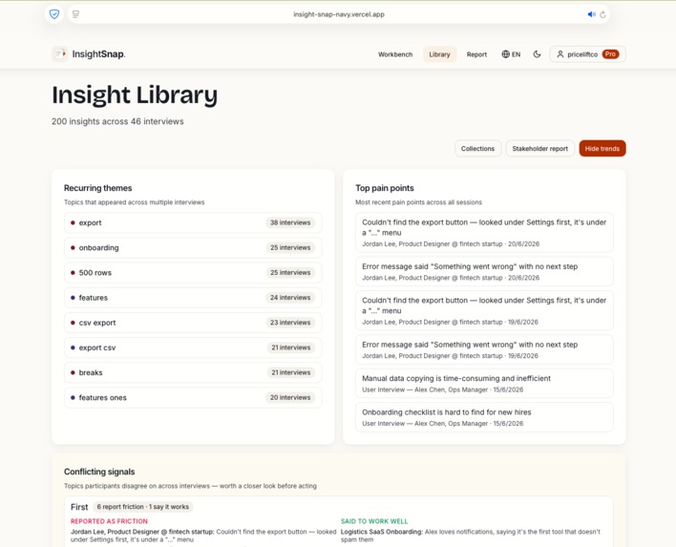676x547 pixels.
Task: Click the Pro badge
Action: [x=610, y=54]
